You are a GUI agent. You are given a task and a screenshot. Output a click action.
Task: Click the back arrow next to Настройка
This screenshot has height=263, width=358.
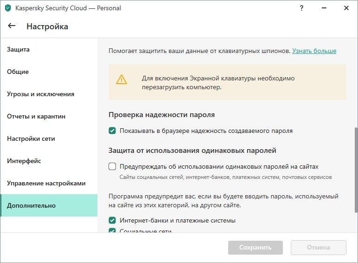pos(12,26)
